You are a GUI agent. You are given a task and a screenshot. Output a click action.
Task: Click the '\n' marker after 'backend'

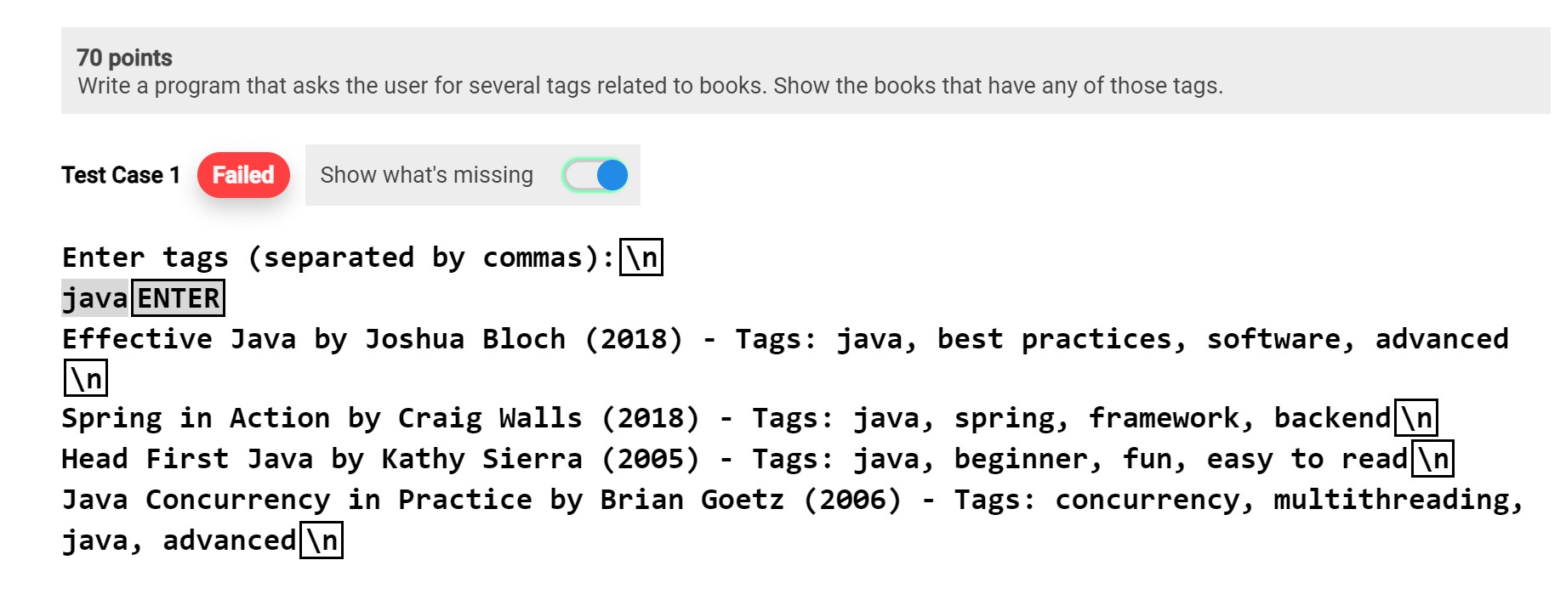click(1417, 416)
